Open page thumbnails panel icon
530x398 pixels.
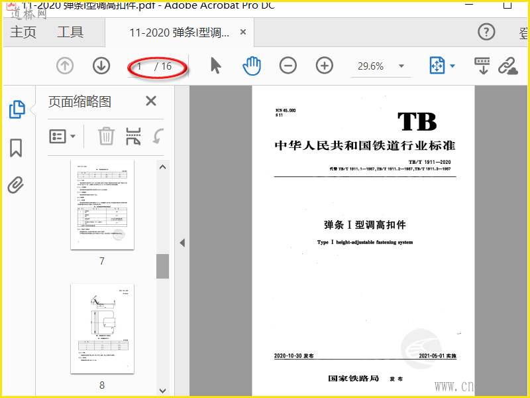click(x=17, y=109)
